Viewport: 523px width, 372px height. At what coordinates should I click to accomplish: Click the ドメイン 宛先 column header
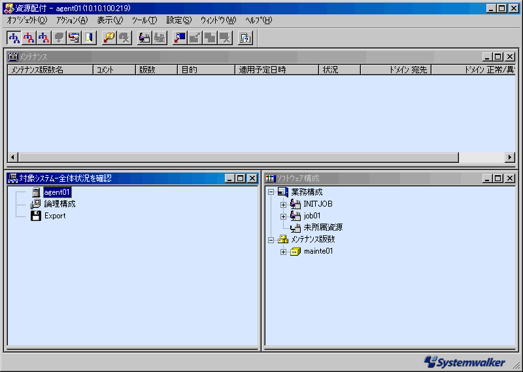(x=396, y=70)
